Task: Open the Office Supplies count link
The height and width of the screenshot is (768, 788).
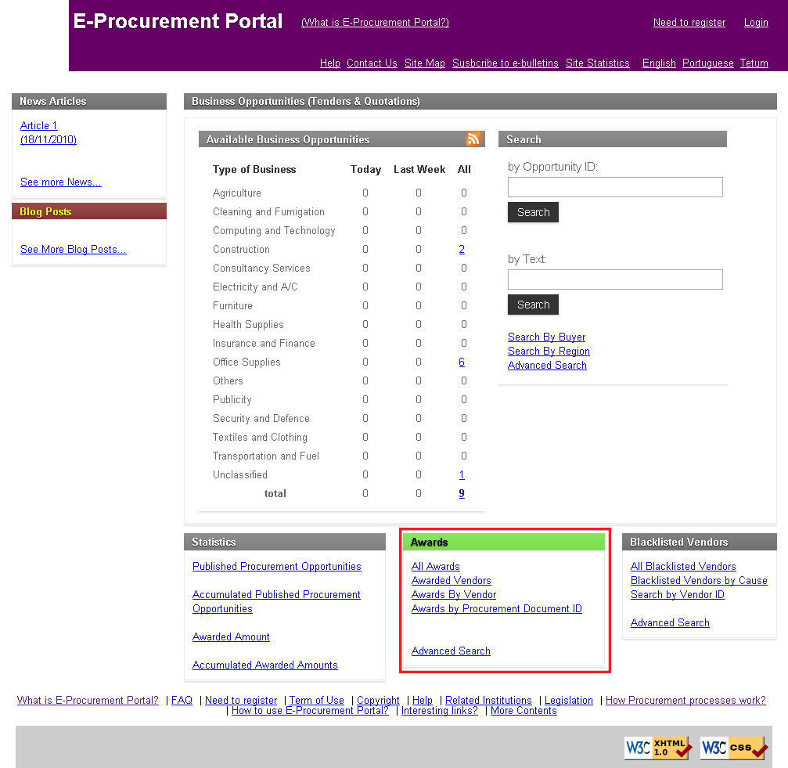Action: [x=462, y=362]
